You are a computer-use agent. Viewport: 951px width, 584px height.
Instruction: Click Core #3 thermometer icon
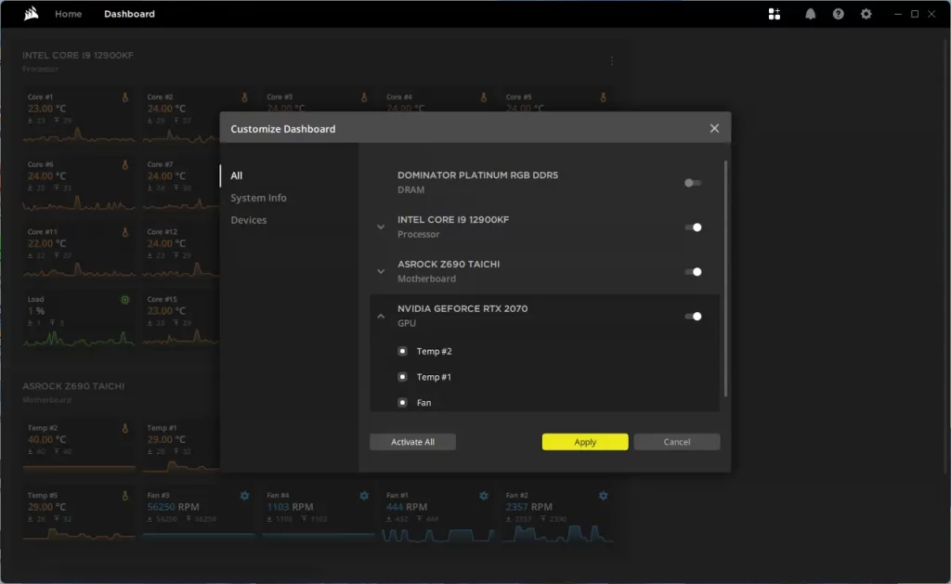[364, 97]
